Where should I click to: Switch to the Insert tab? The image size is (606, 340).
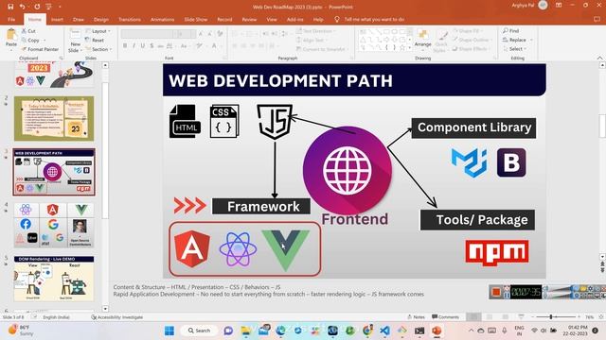point(57,19)
